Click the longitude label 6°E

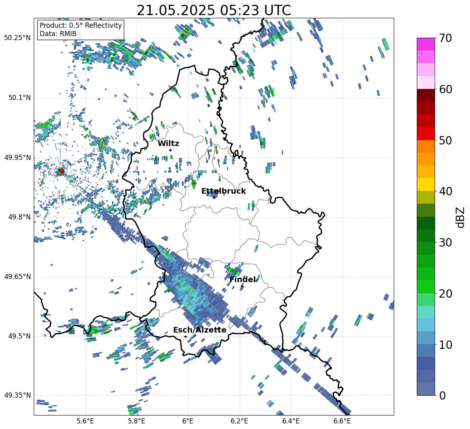click(188, 421)
